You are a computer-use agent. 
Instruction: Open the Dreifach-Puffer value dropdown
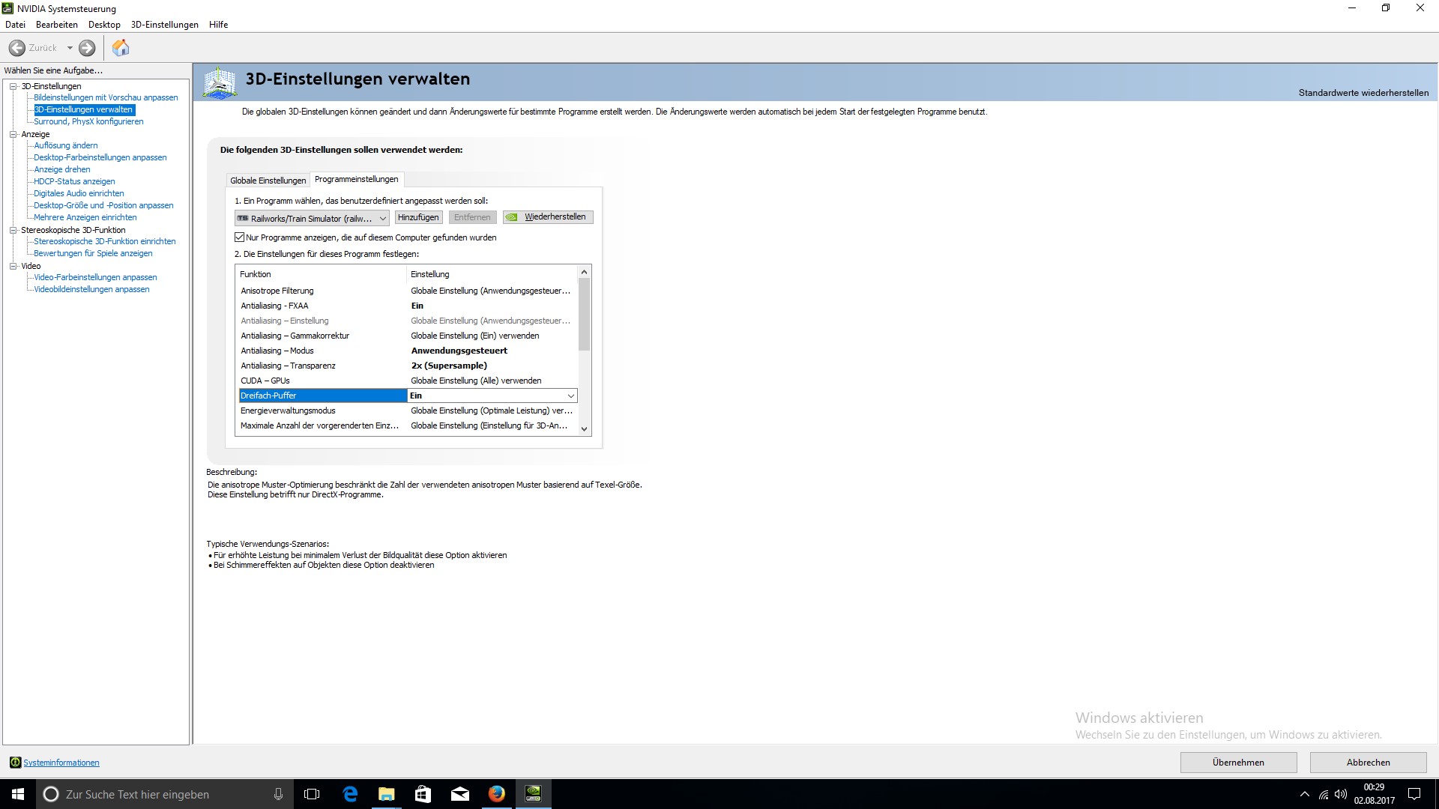[x=570, y=396]
